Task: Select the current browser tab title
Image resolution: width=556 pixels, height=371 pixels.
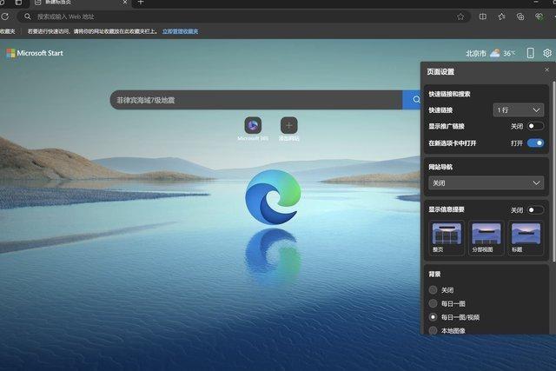Action: point(58,3)
